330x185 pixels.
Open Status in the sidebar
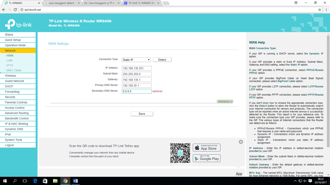[x=18, y=34]
